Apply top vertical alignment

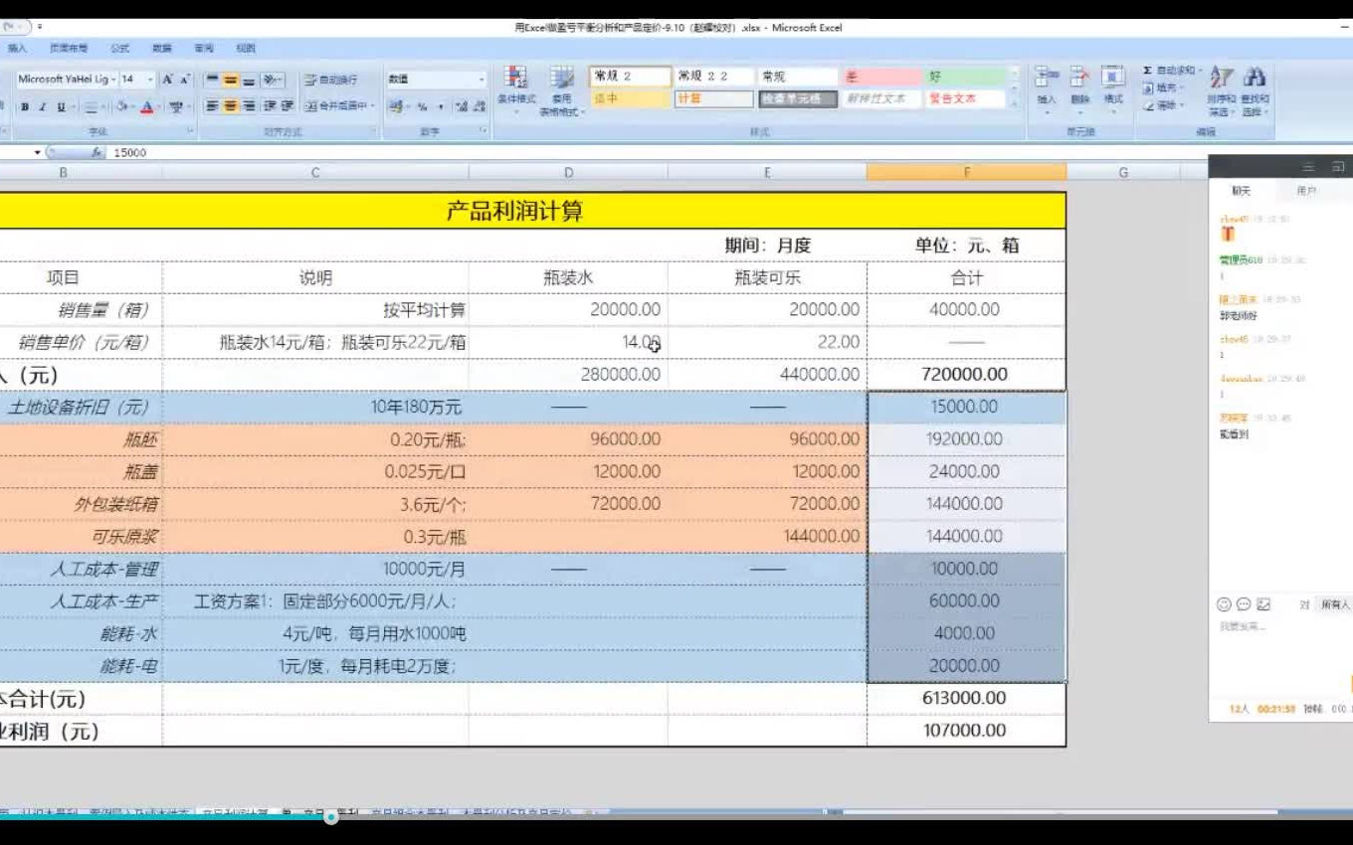(212, 80)
